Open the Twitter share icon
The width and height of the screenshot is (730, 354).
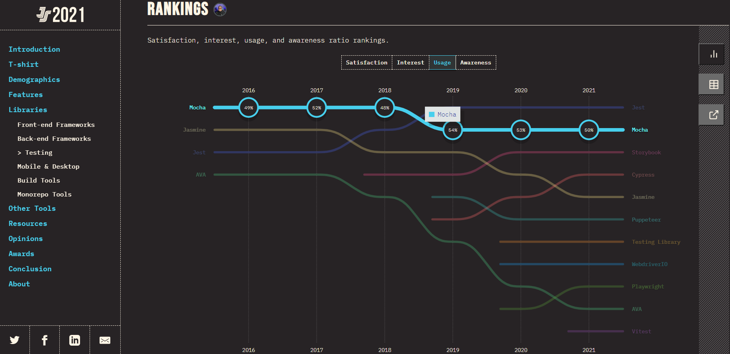tap(15, 340)
